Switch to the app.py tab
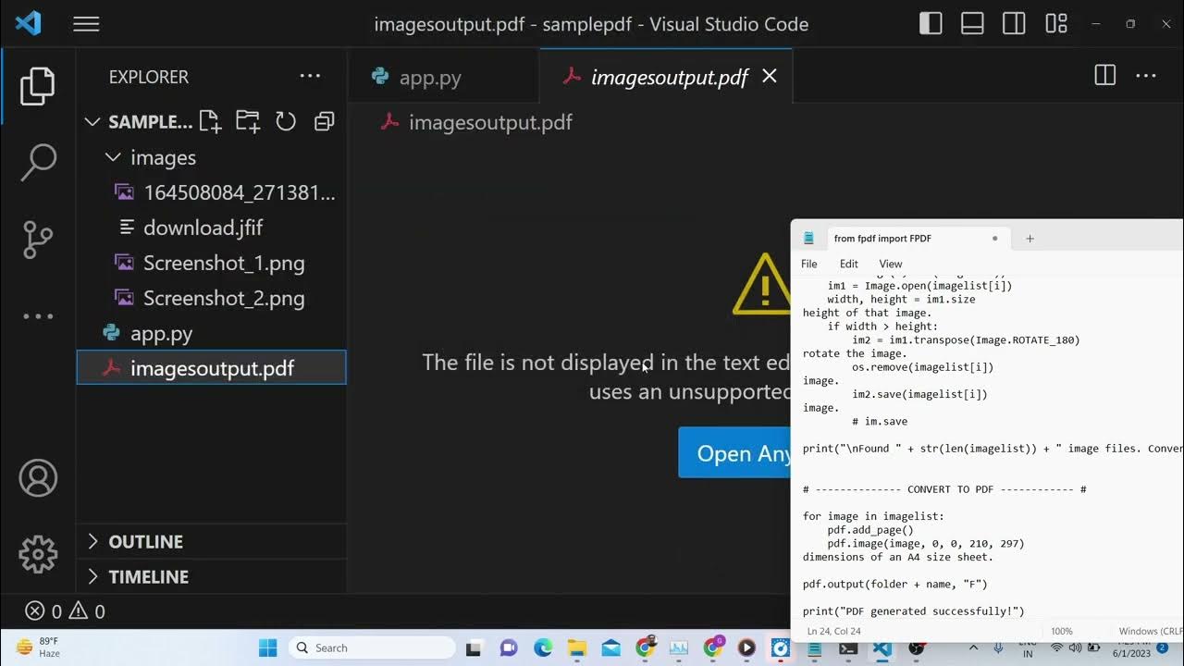Screen dimensions: 1184x666 coord(429,78)
